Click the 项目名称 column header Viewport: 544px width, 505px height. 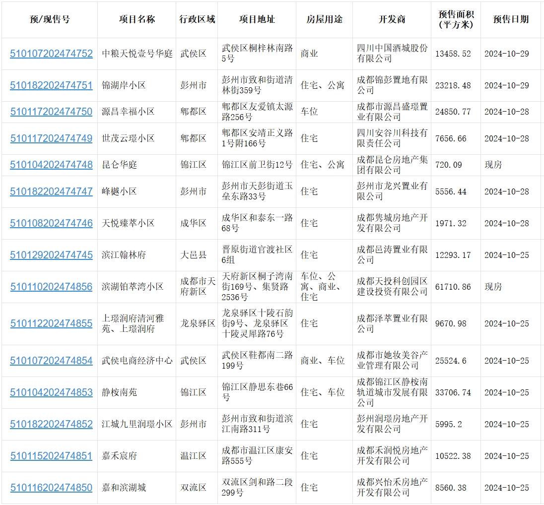[136, 19]
